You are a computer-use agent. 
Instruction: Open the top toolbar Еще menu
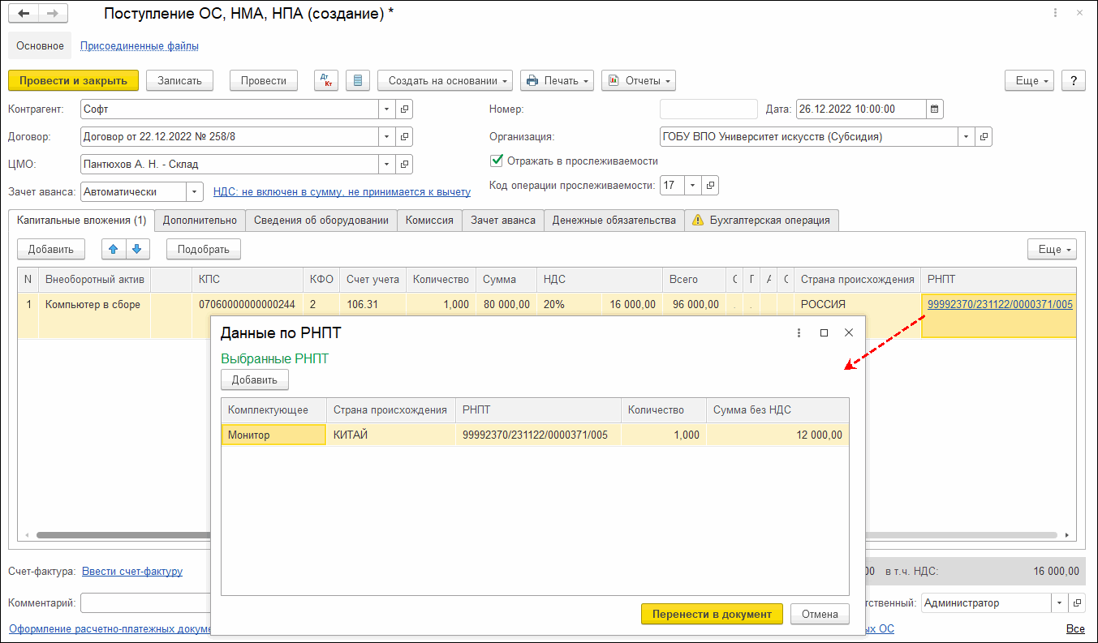tap(1030, 80)
